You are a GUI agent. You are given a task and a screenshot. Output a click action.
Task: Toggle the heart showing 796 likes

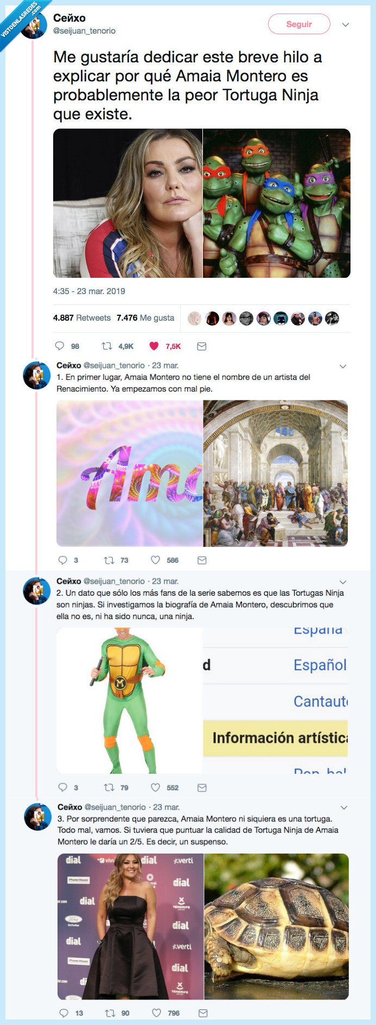click(x=157, y=1013)
